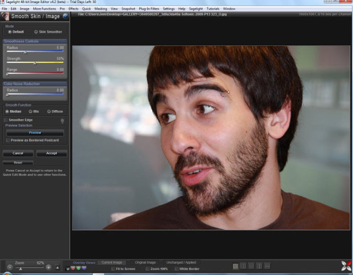Switch to Current Image overlay view
The width and height of the screenshot is (353, 275).
click(112, 263)
